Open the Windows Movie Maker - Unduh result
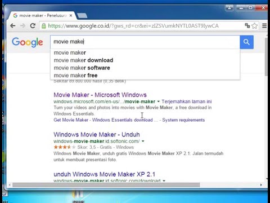 [97, 135]
